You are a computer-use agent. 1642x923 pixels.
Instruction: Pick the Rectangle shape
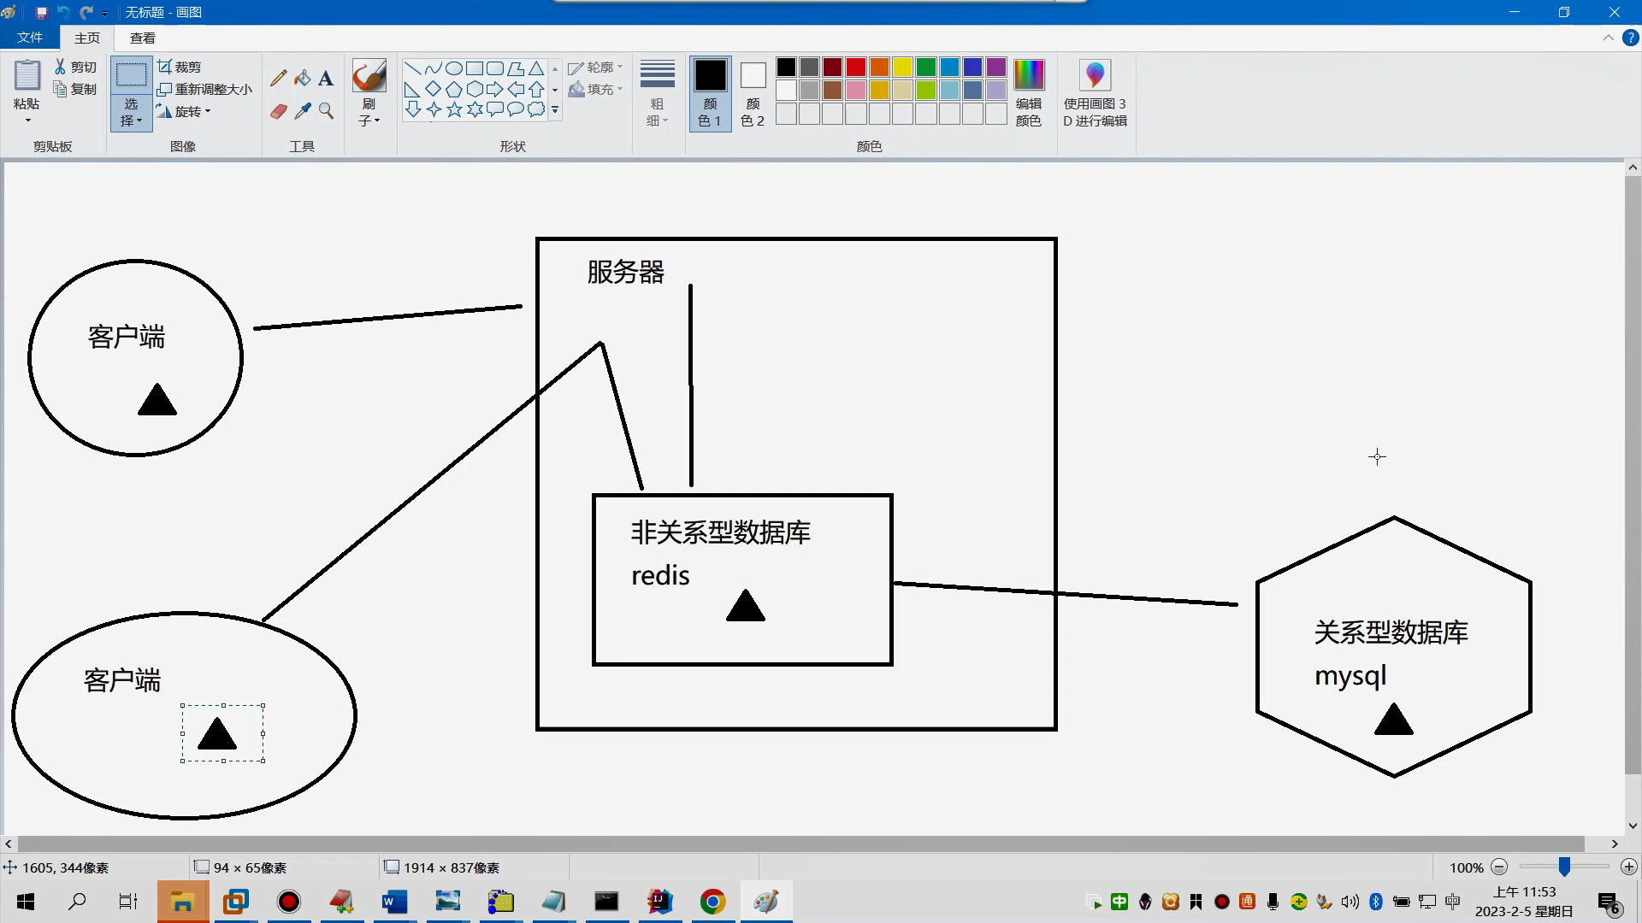pos(475,68)
